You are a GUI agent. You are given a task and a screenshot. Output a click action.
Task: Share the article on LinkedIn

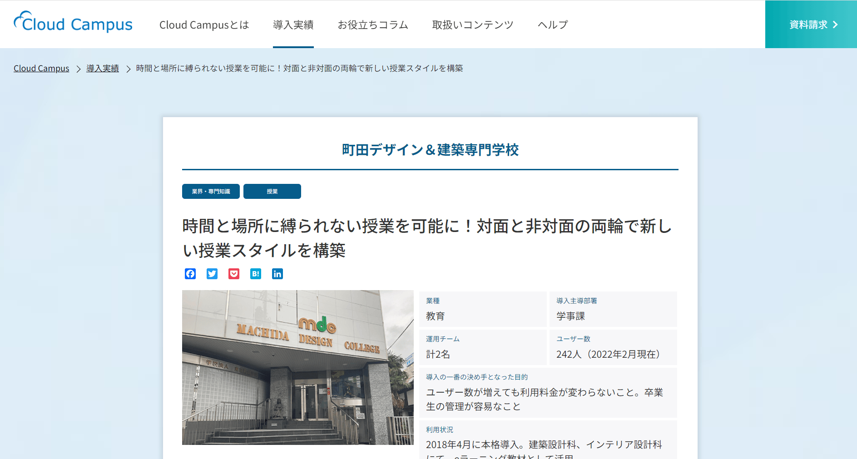pyautogui.click(x=277, y=274)
